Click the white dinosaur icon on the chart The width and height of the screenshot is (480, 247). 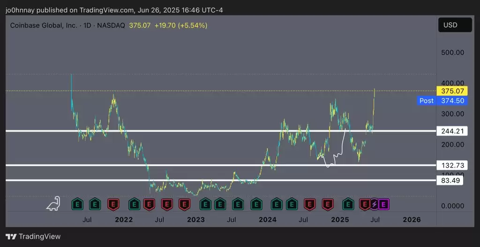[53, 203]
